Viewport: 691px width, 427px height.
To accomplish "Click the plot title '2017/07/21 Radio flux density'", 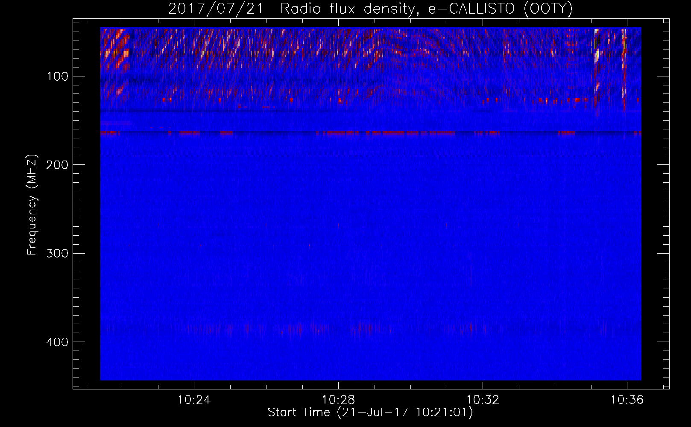I will [370, 9].
